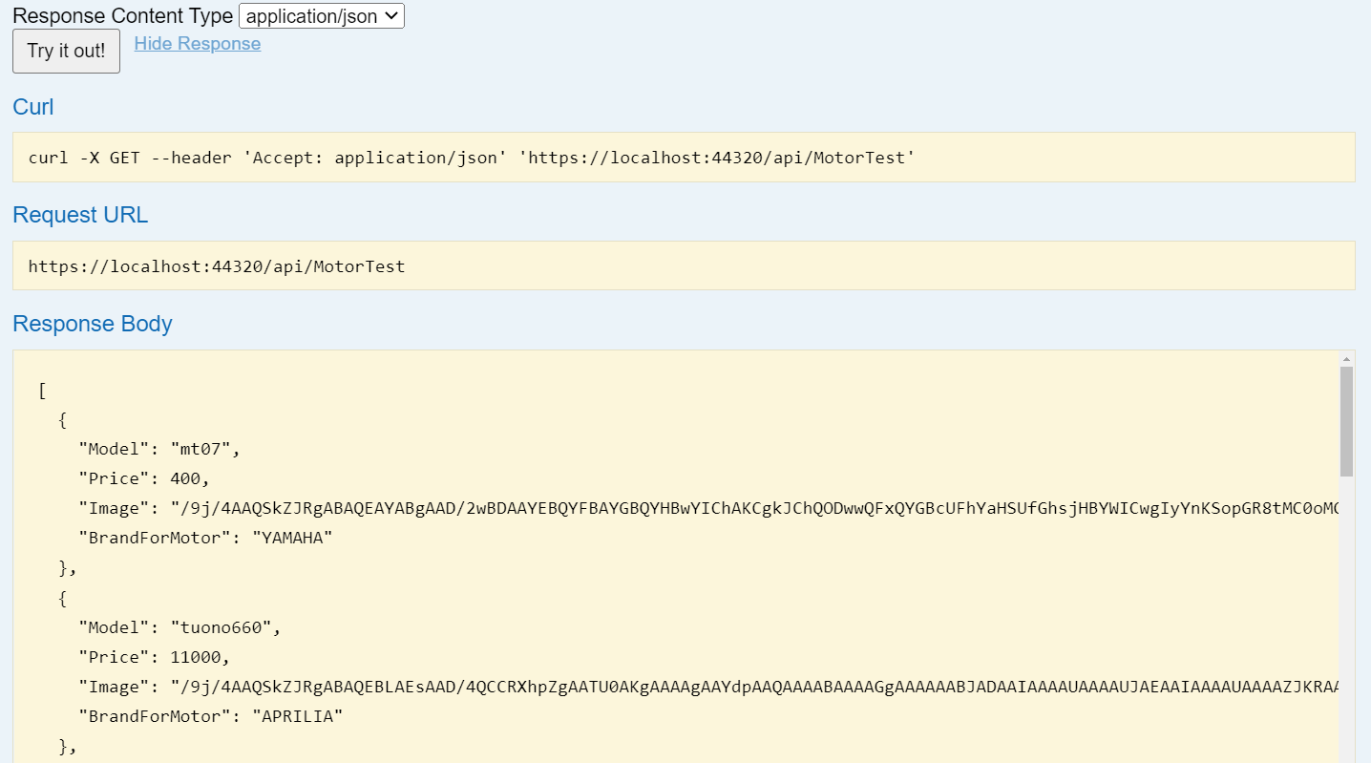Click the Response Body vertical scrollbar thumb
Viewport: 1371px width, 763px height.
1347,421
